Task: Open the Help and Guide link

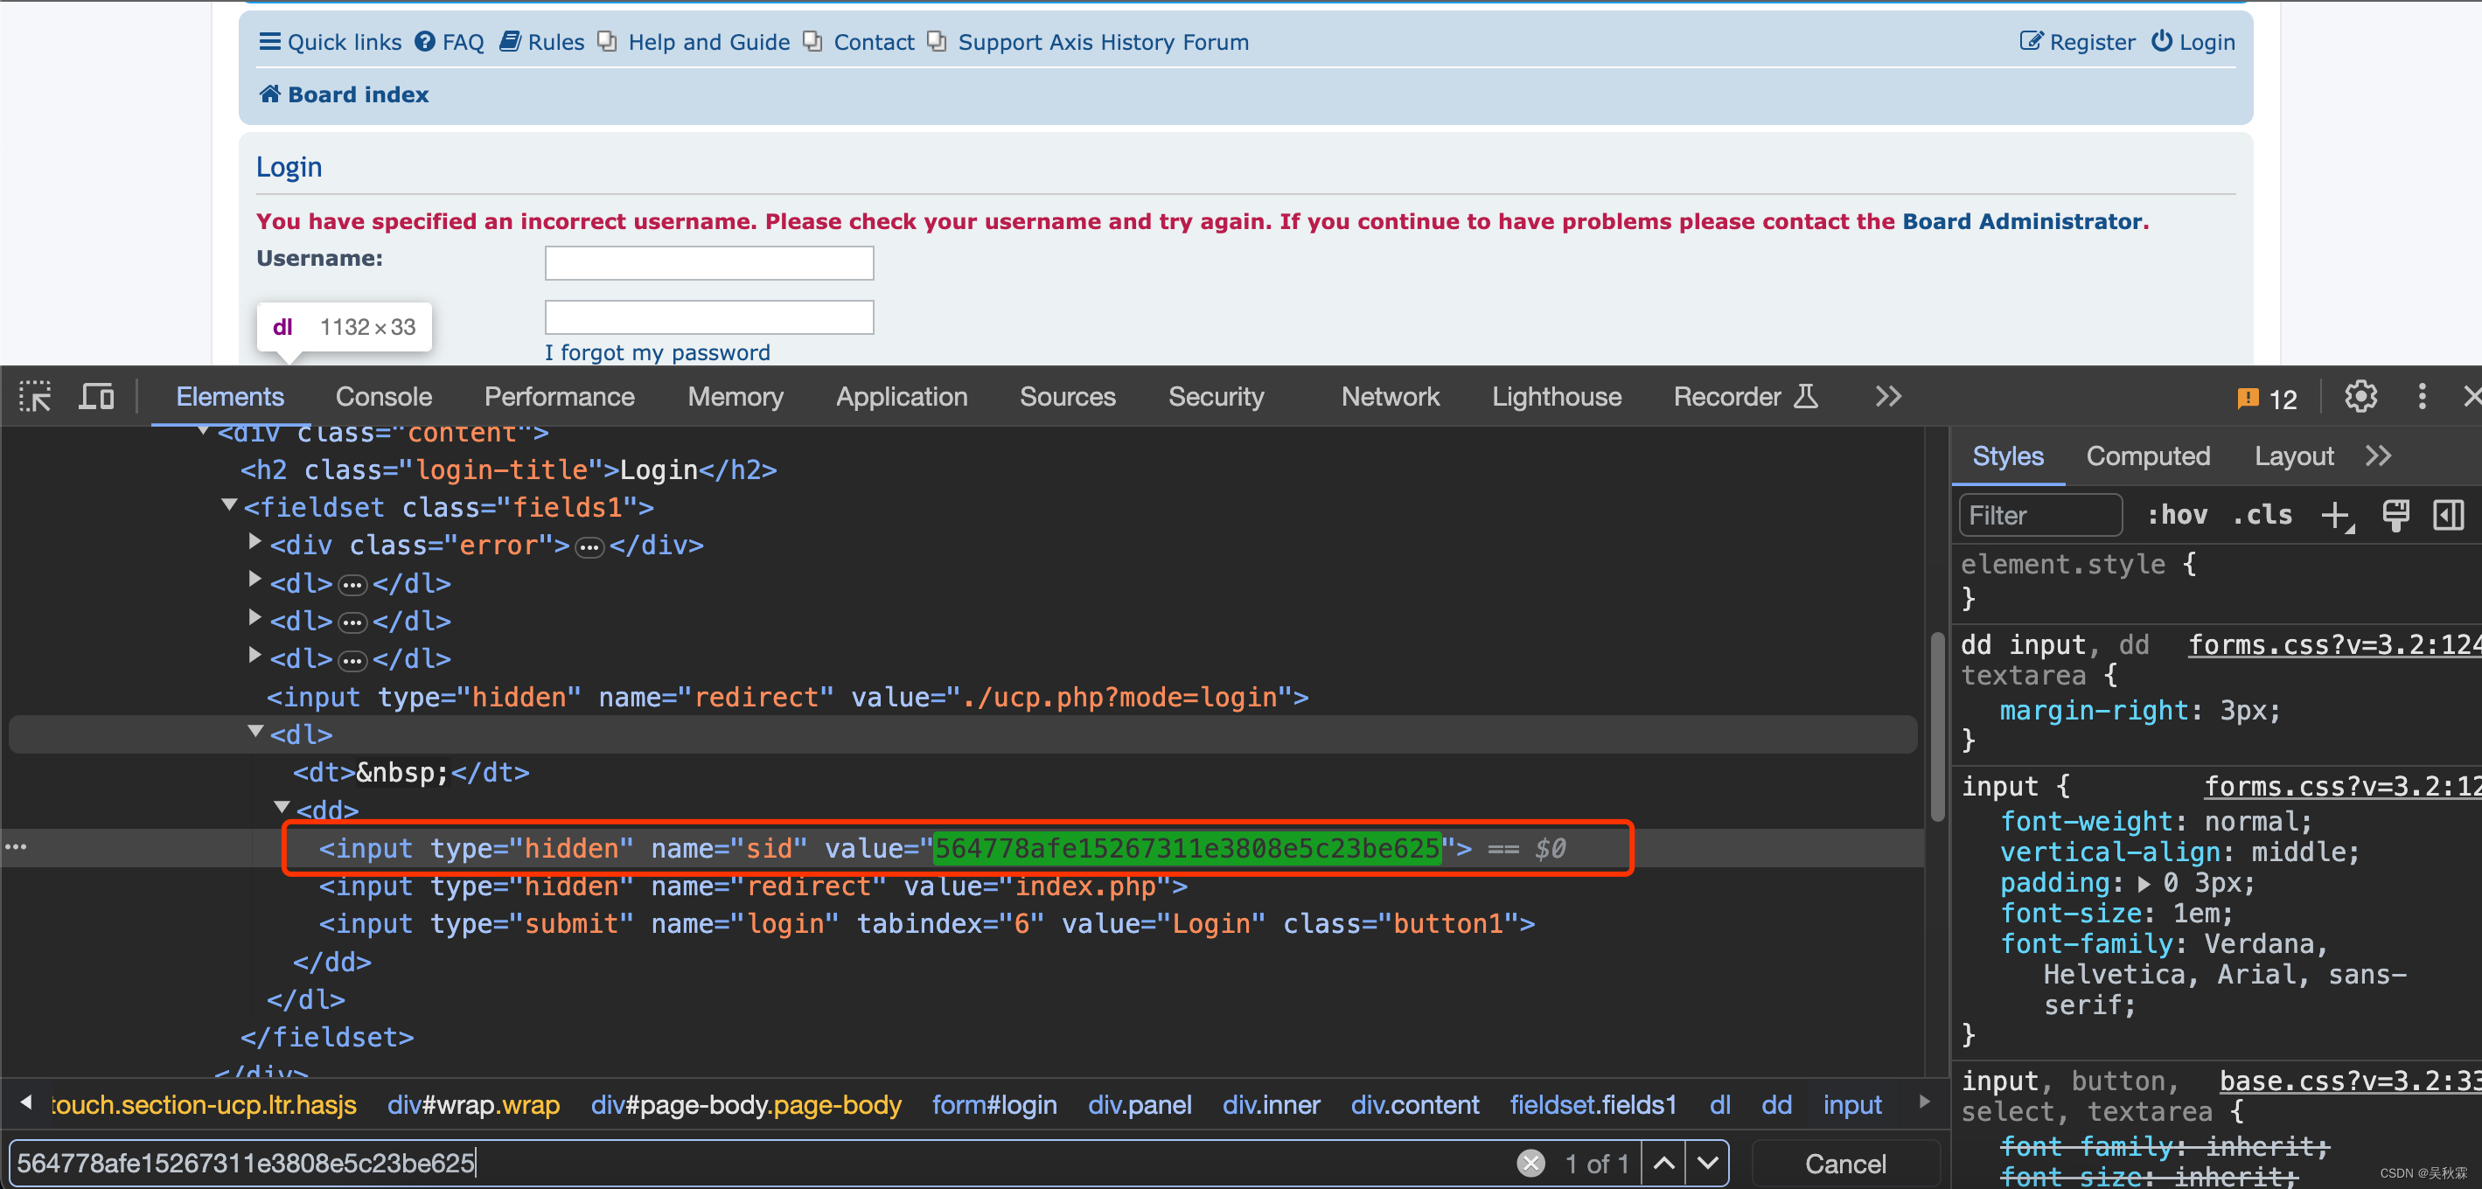Action: pos(708,41)
